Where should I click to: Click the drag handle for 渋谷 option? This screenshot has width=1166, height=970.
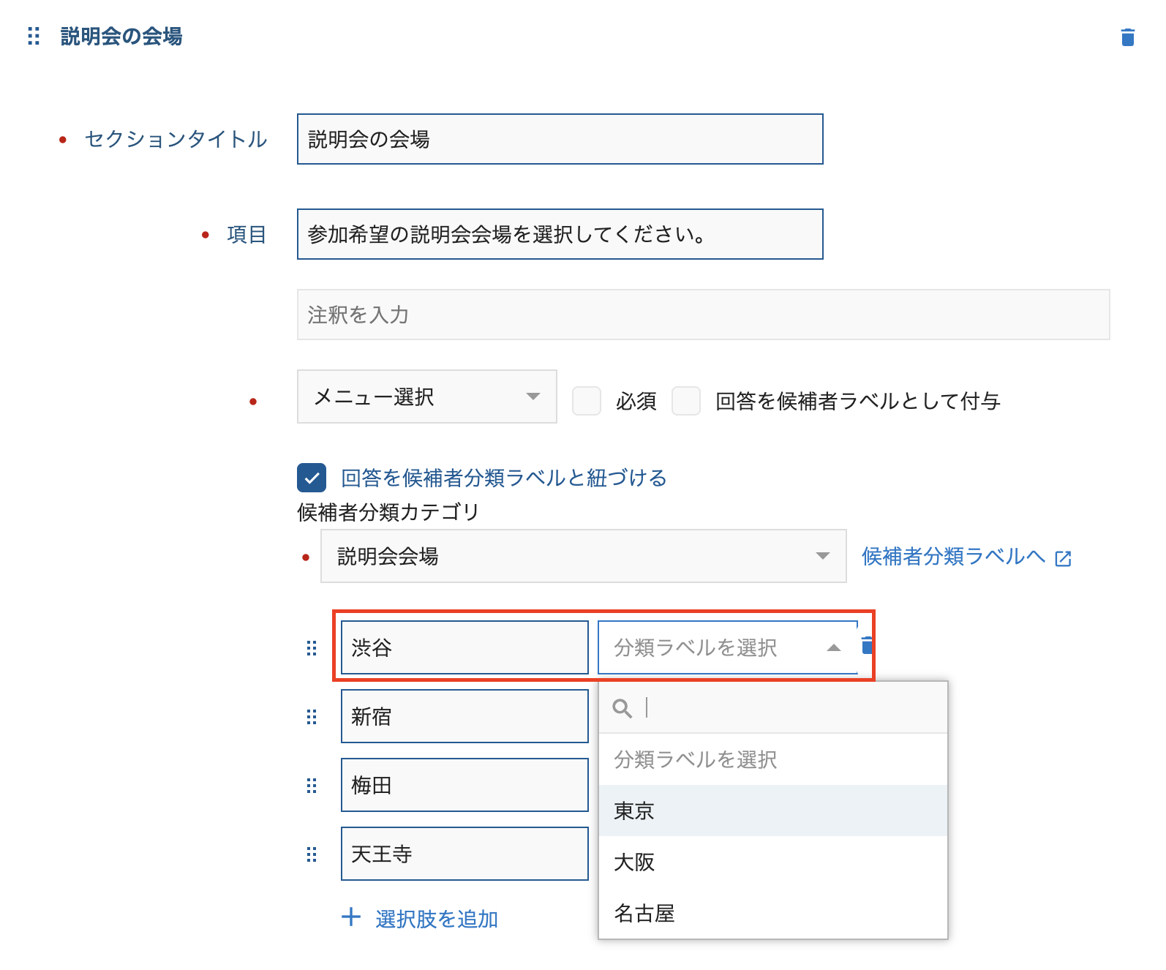pyautogui.click(x=312, y=648)
